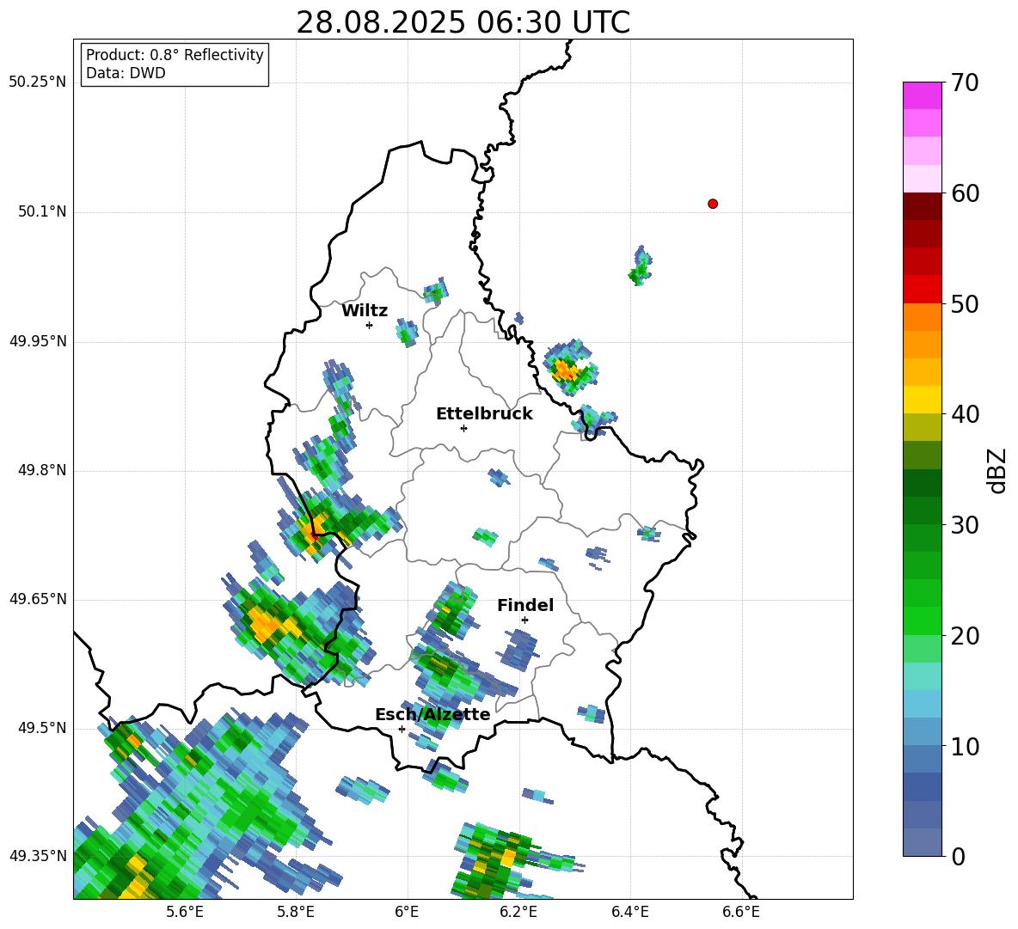This screenshot has width=1018, height=929.
Task: Click the 6.2°E longitude label
Action: [x=518, y=912]
